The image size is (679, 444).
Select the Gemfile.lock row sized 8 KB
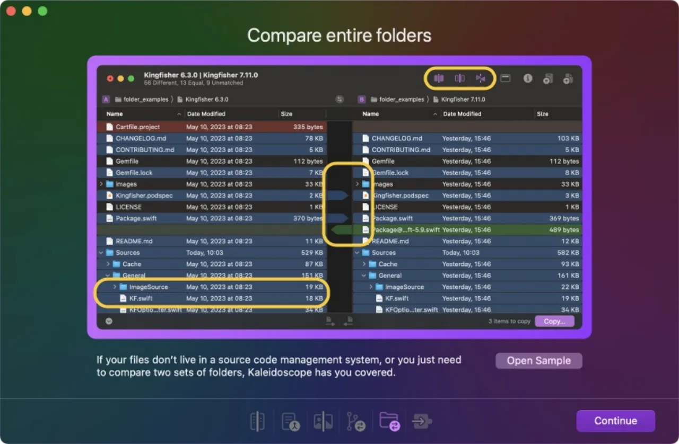click(467, 173)
